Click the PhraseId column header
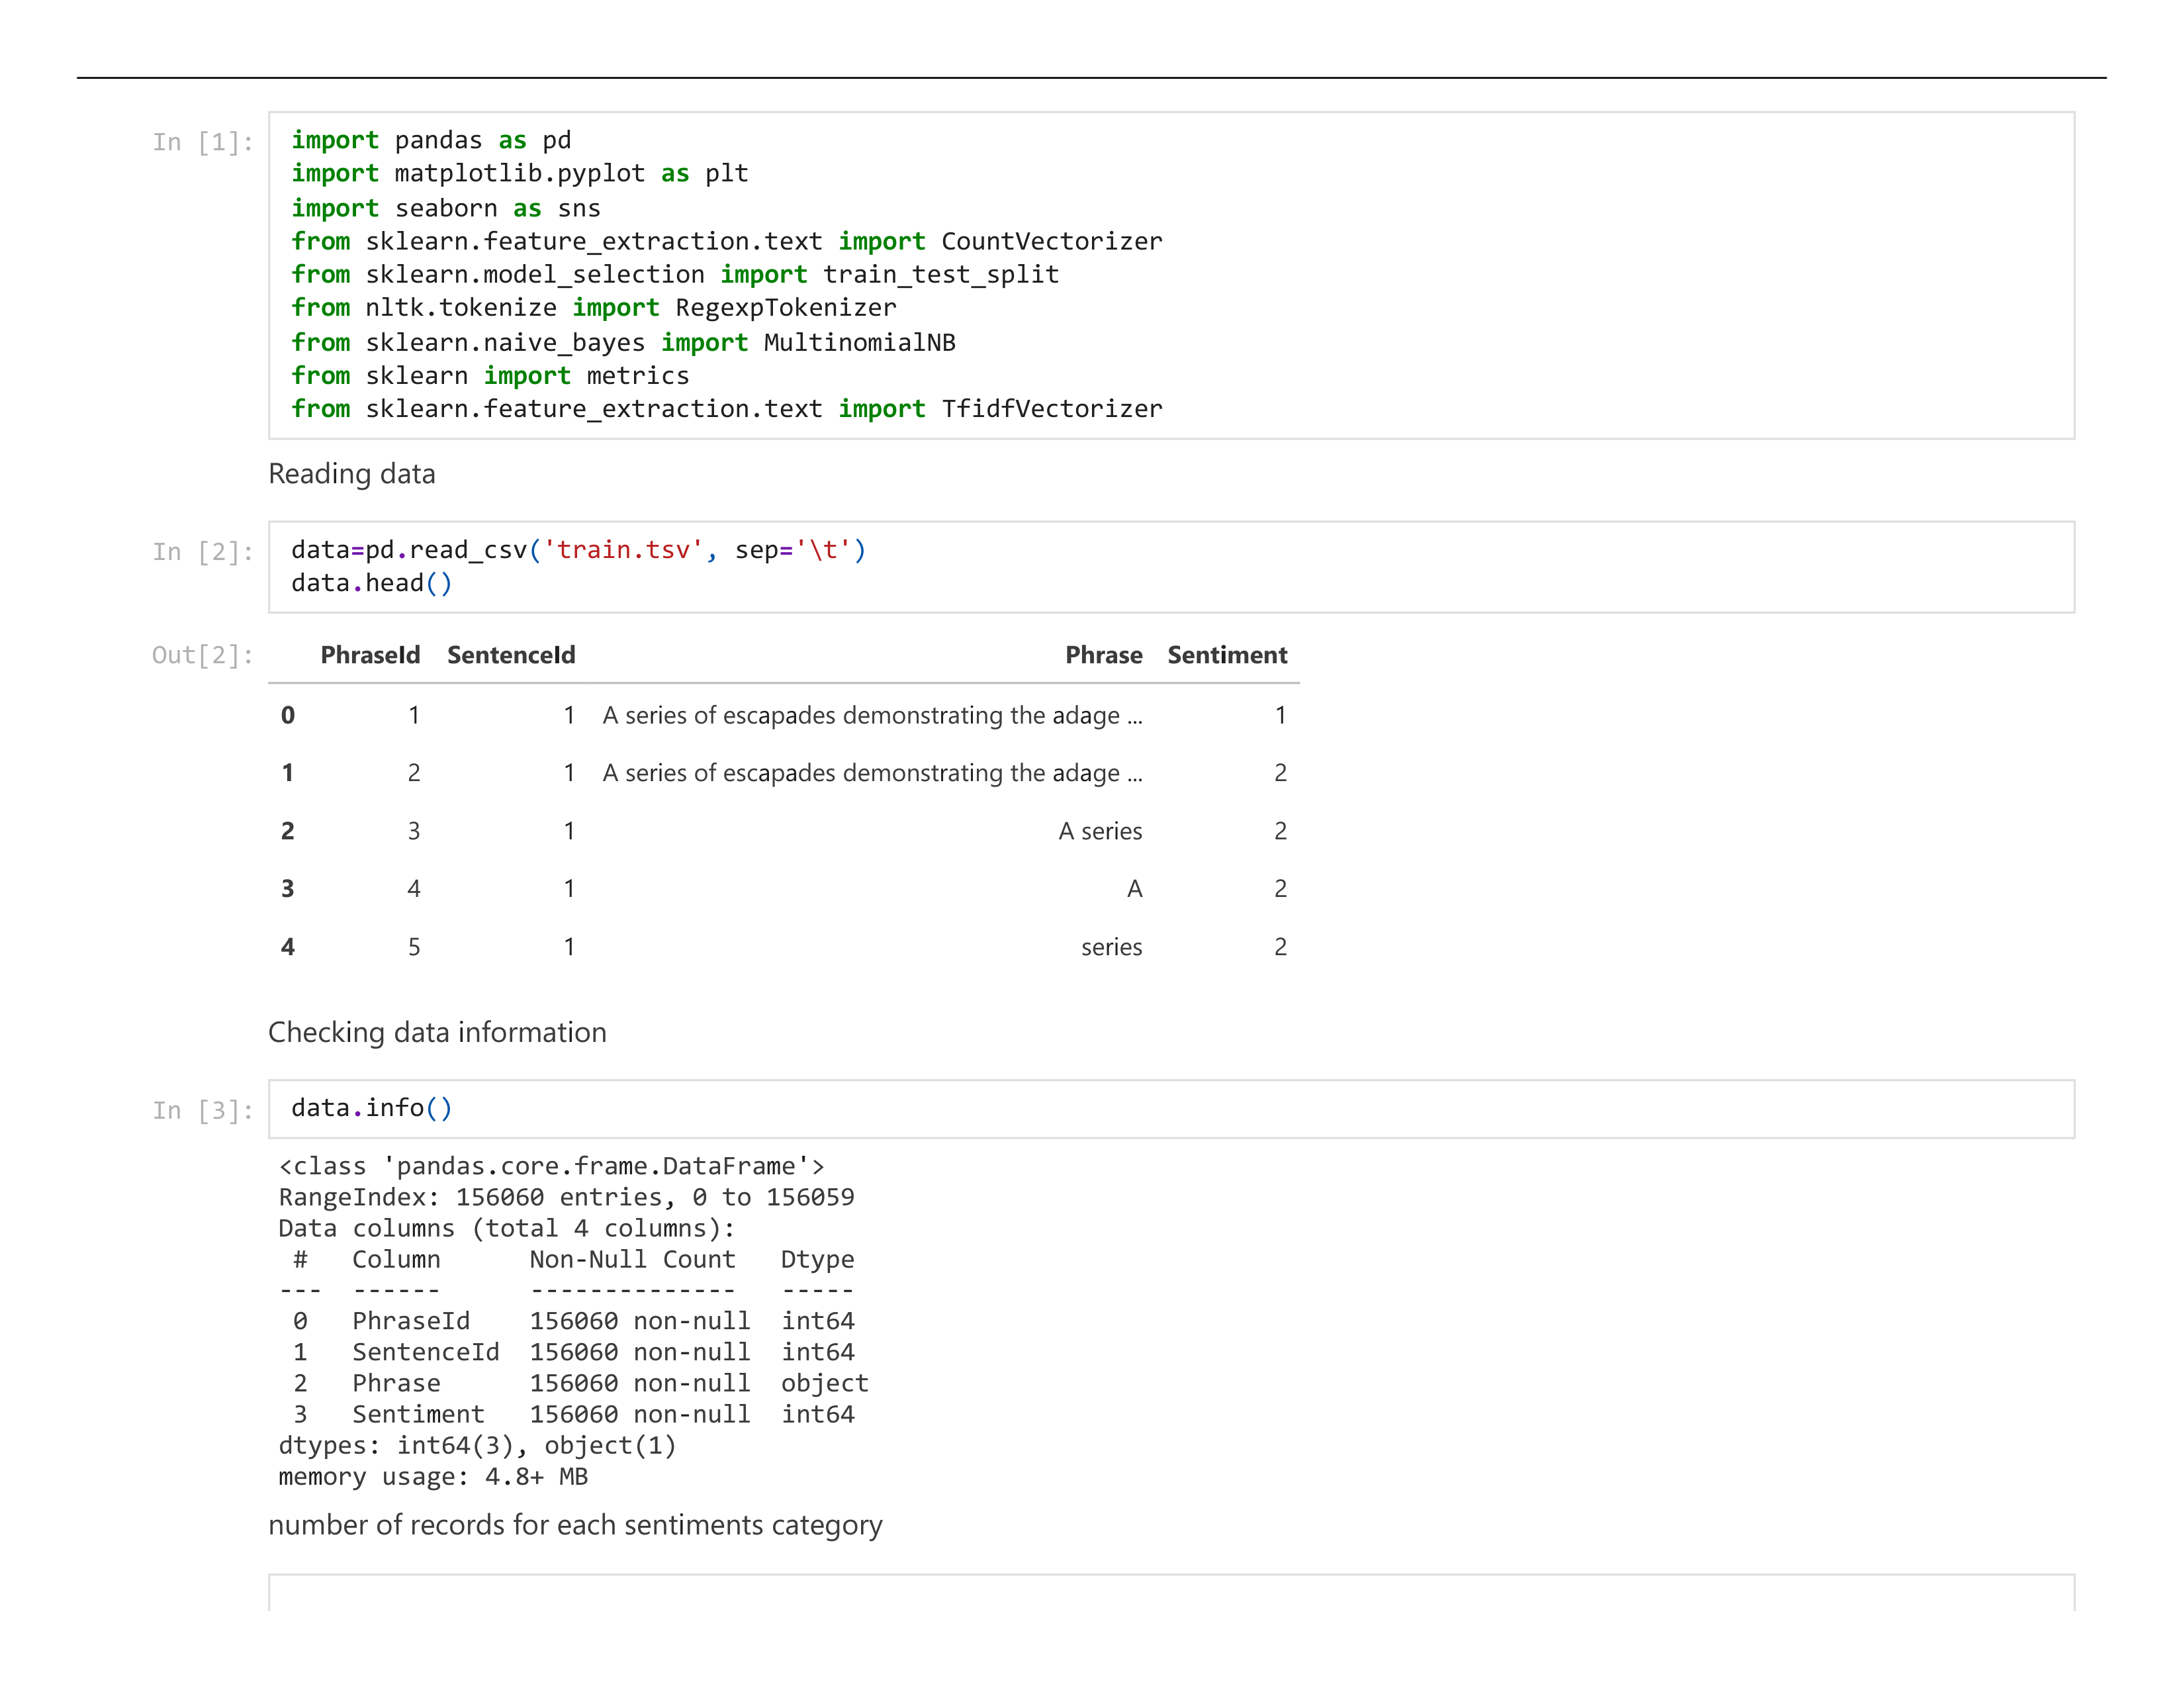The height and width of the screenshot is (1688, 2184). (x=370, y=655)
